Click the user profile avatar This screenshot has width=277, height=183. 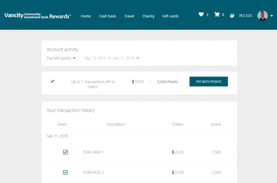(x=262, y=16)
